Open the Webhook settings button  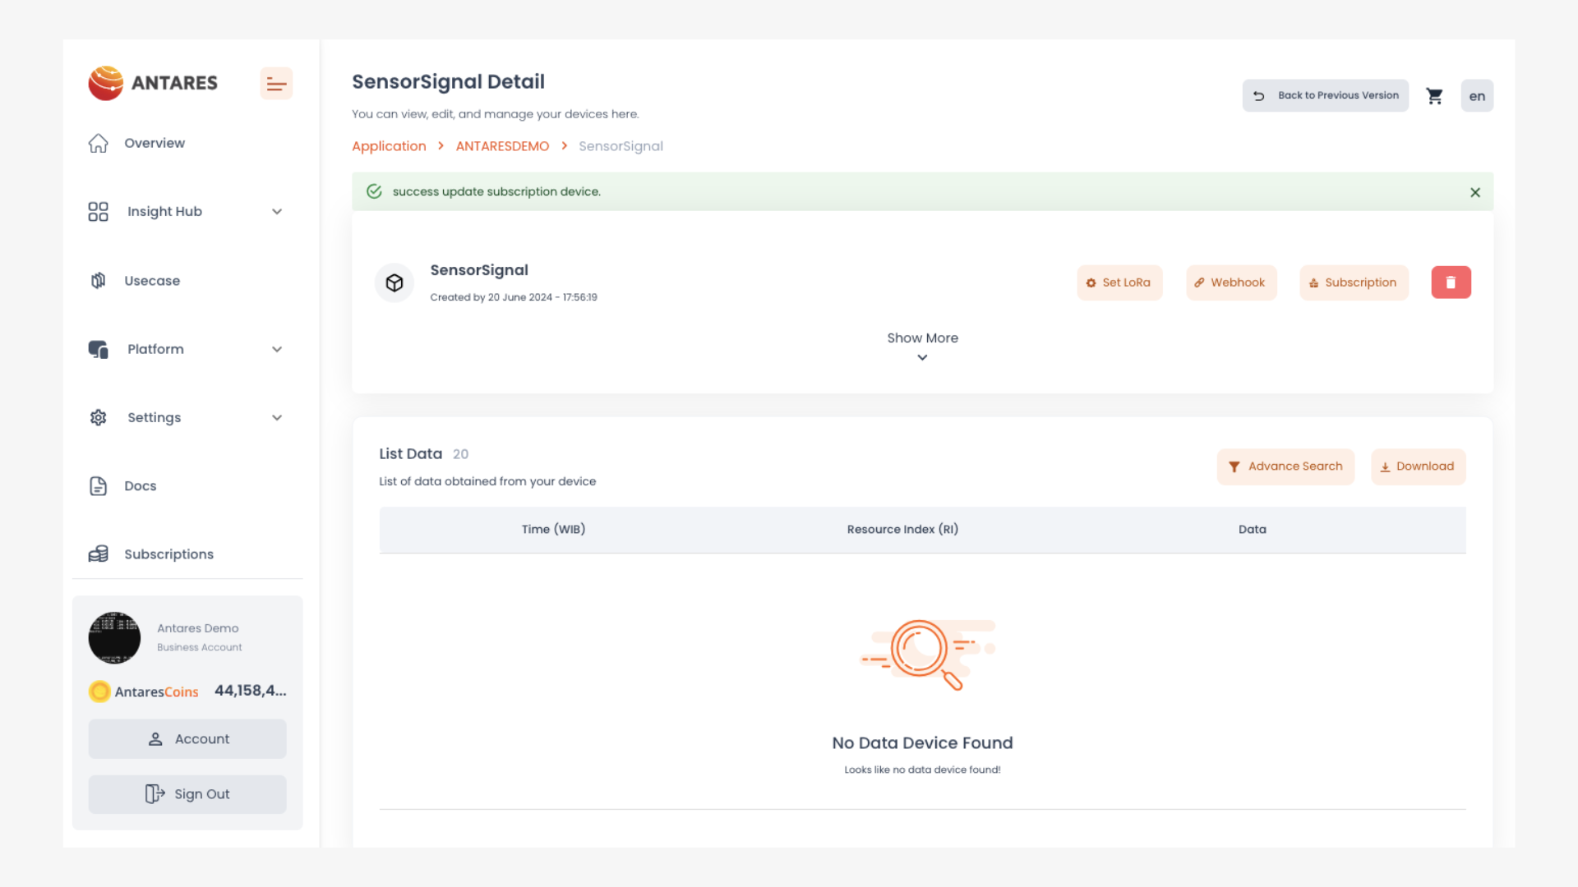[1230, 283]
